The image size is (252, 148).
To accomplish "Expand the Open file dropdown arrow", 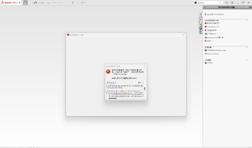I will (39, 3).
